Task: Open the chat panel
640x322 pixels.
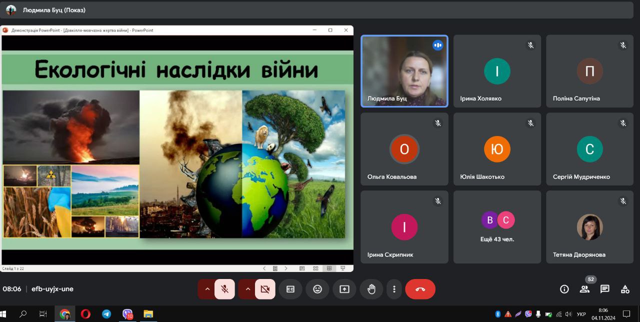Action: 605,289
